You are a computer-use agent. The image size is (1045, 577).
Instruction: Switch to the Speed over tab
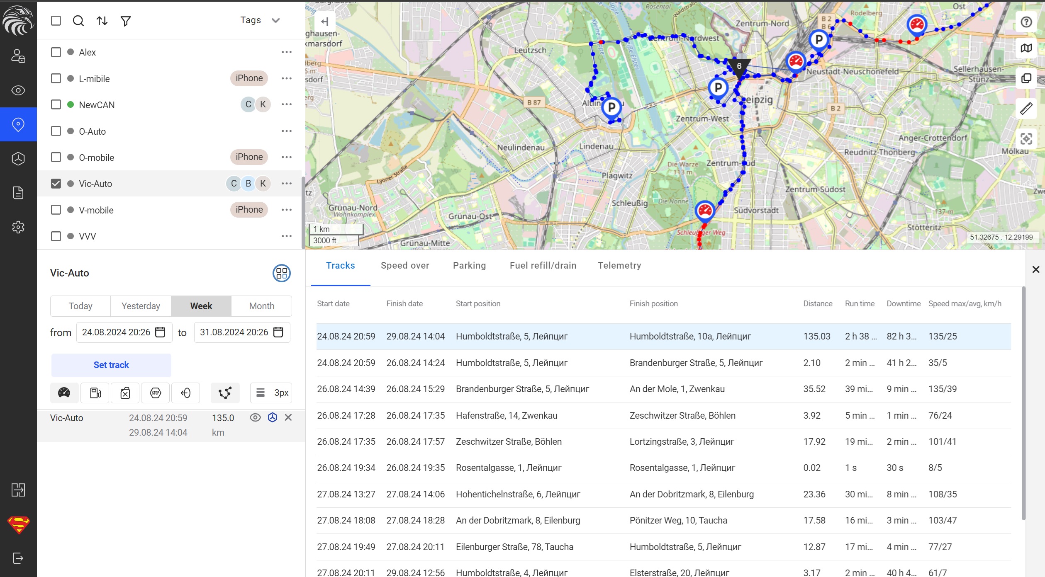click(405, 266)
